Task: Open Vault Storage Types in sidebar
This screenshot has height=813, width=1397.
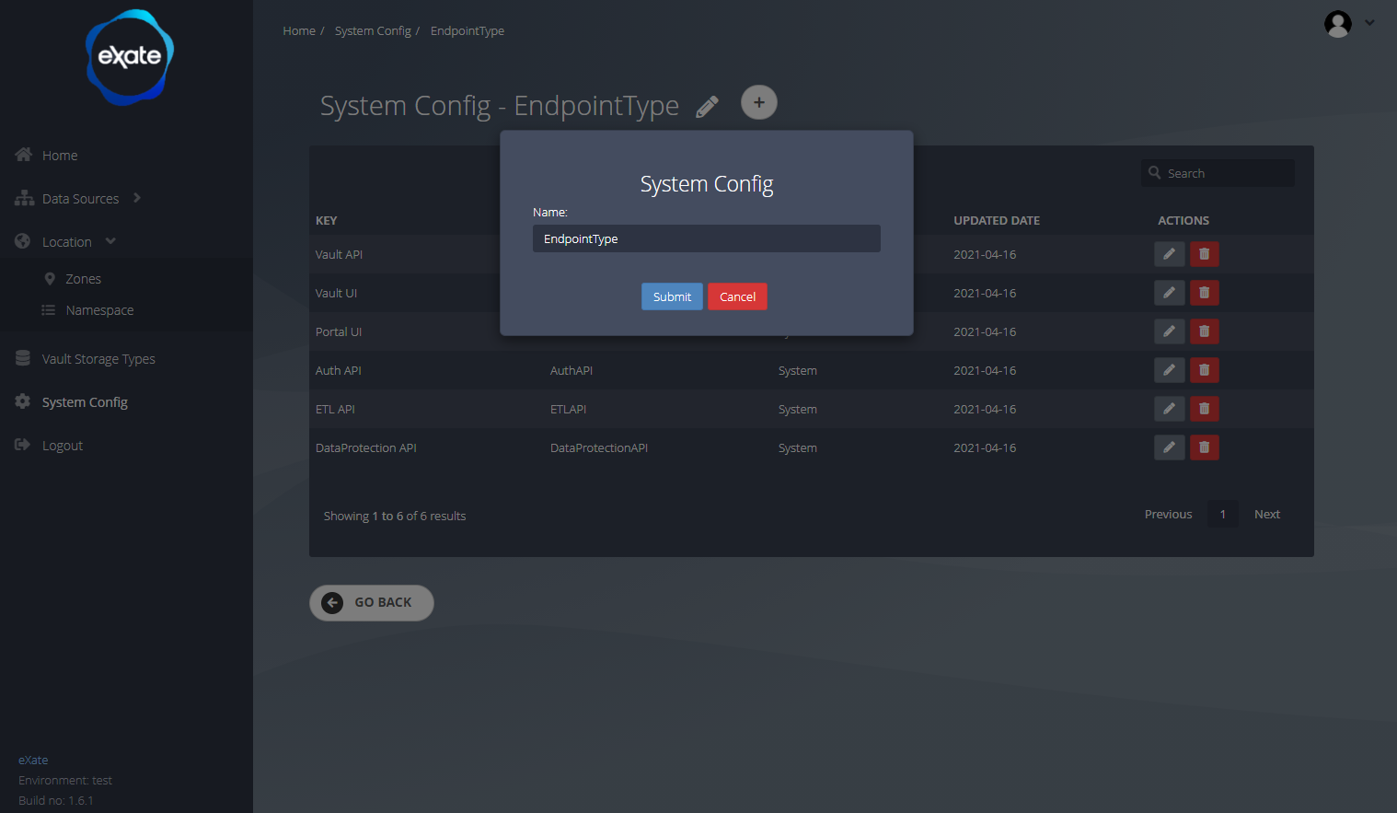Action: [98, 359]
